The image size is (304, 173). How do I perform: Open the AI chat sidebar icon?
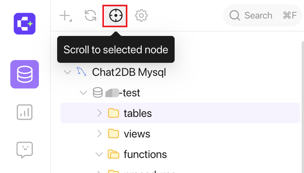(25, 150)
